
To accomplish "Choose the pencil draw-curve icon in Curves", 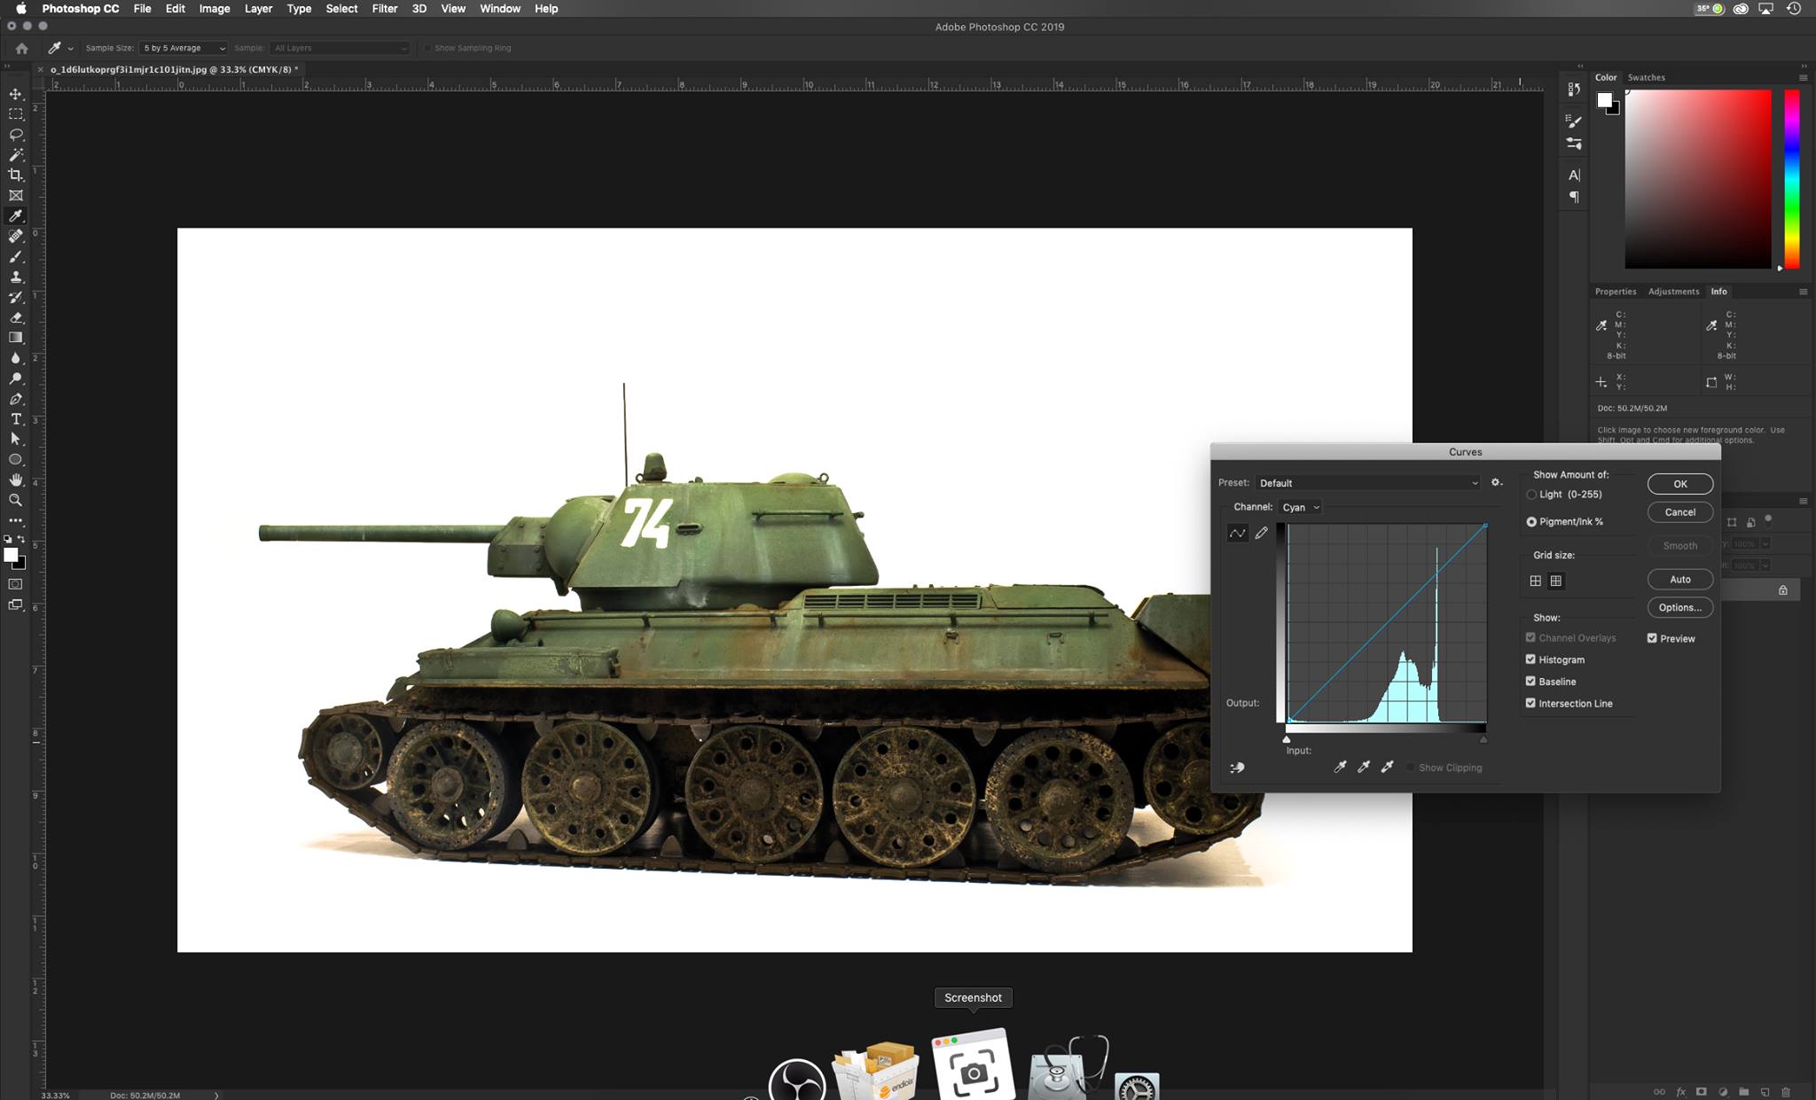I will click(1261, 533).
